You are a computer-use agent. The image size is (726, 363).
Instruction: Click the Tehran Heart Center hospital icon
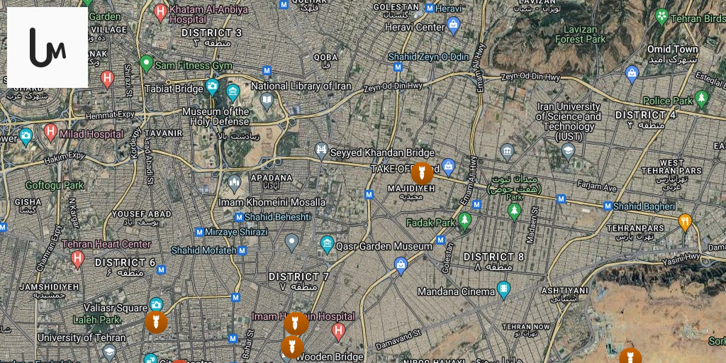point(78,258)
